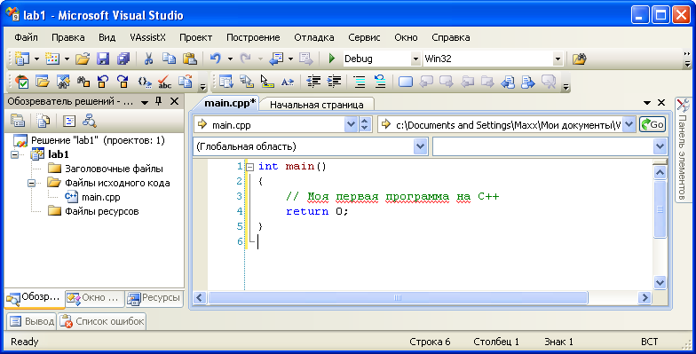Pin the Solution Explorer panel
The image size is (696, 354).
pos(158,101)
